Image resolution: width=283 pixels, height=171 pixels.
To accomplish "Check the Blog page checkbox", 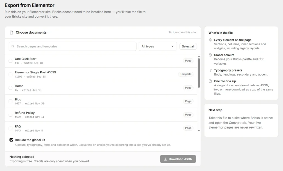I will [x=11, y=101].
